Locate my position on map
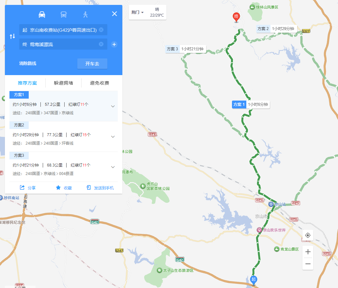Image resolution: width=338 pixels, height=288 pixels. click(308, 235)
